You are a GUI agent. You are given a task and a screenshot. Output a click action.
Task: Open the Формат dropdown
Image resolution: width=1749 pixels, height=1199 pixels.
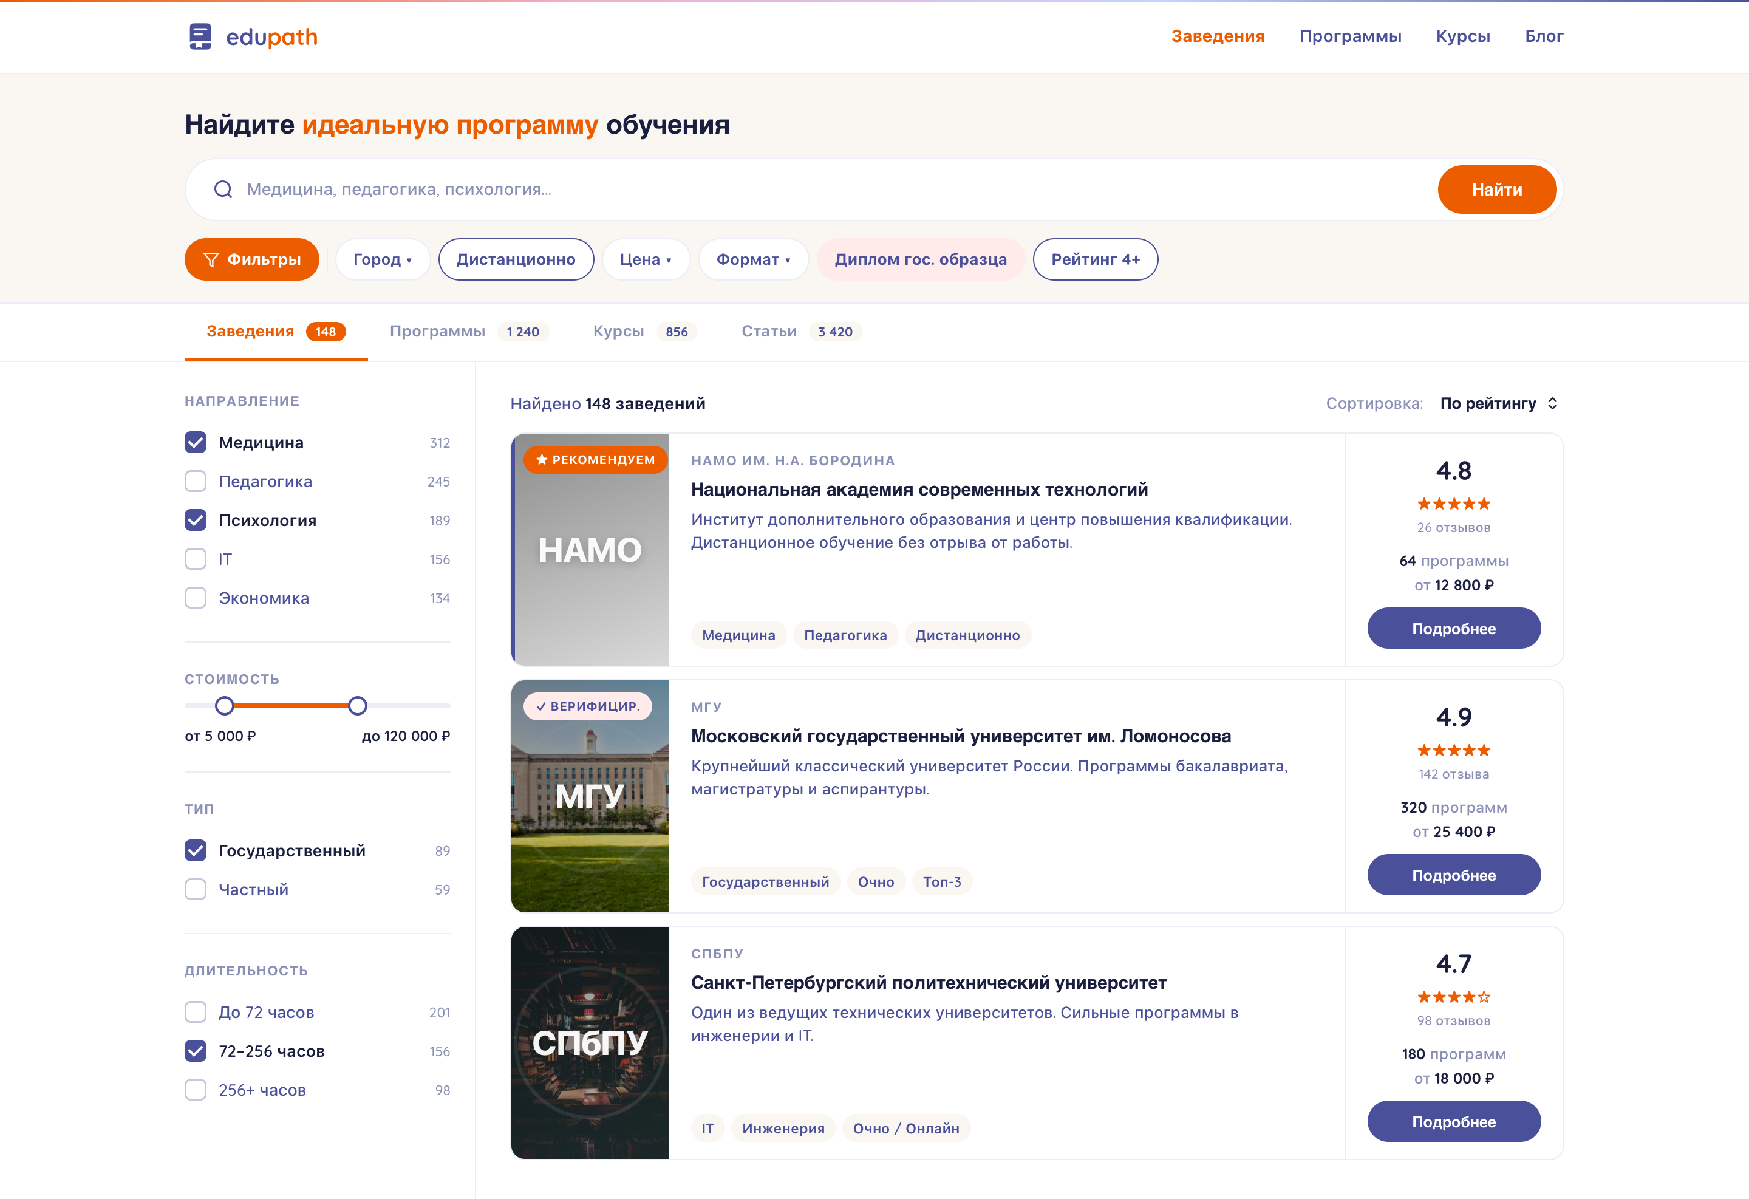click(x=753, y=260)
